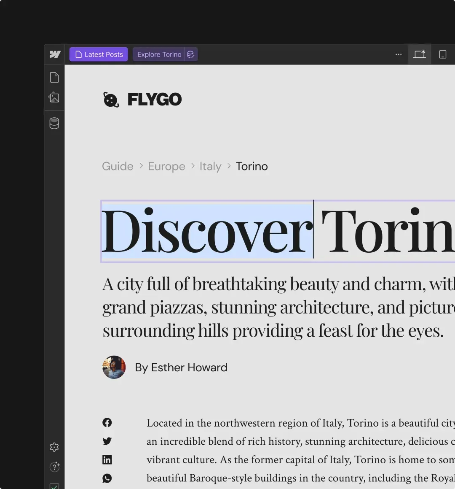Open the CMS database panel icon
The height and width of the screenshot is (489, 455).
(54, 123)
